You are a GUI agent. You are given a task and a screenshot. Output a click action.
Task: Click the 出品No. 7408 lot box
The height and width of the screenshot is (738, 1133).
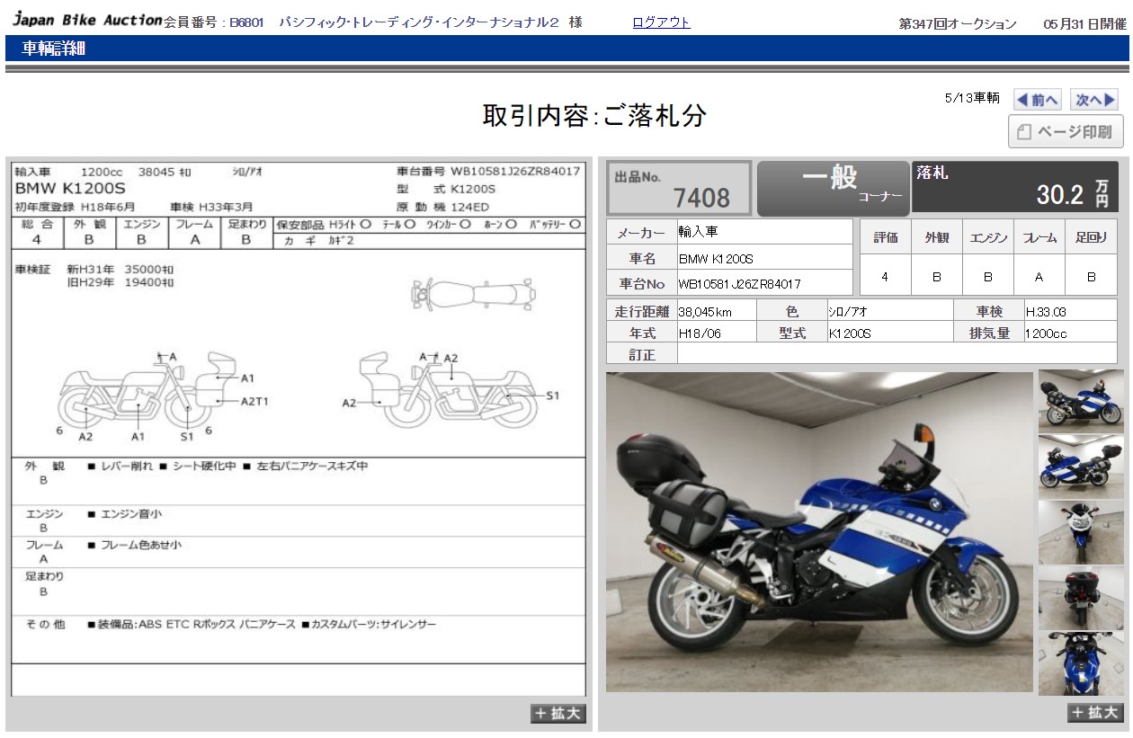pyautogui.click(x=679, y=188)
